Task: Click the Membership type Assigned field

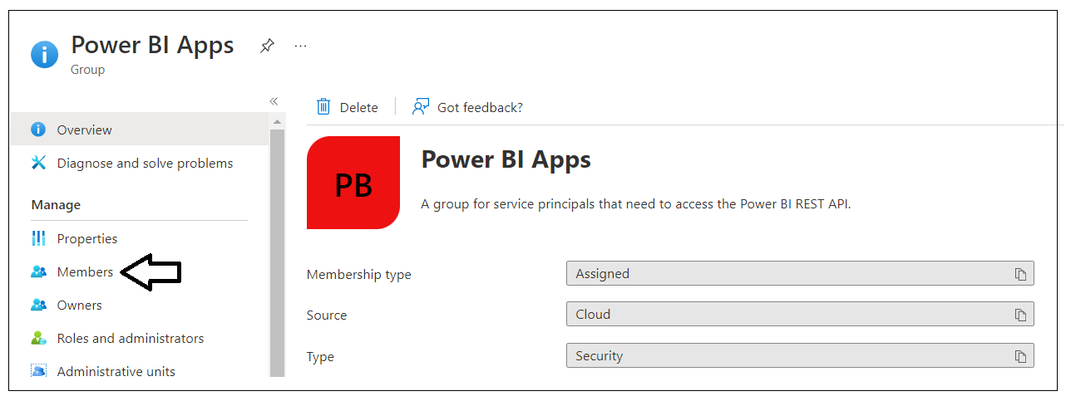Action: (800, 273)
